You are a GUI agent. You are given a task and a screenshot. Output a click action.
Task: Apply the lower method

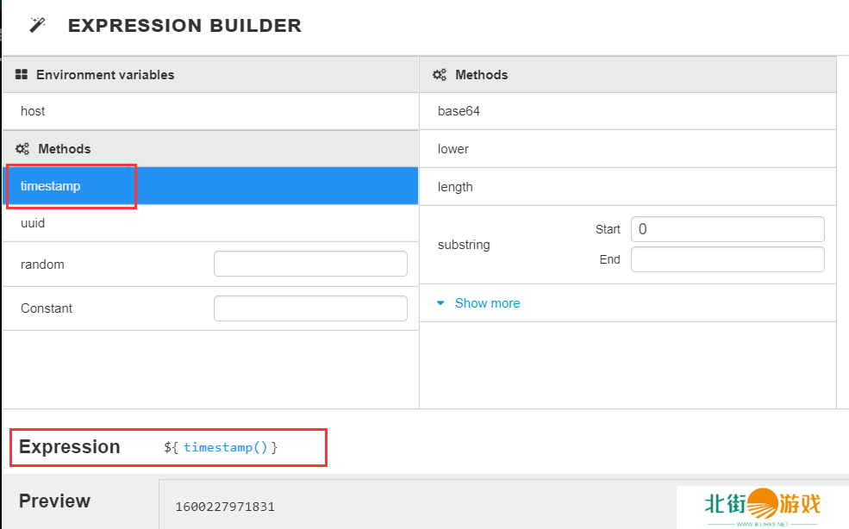(x=453, y=149)
